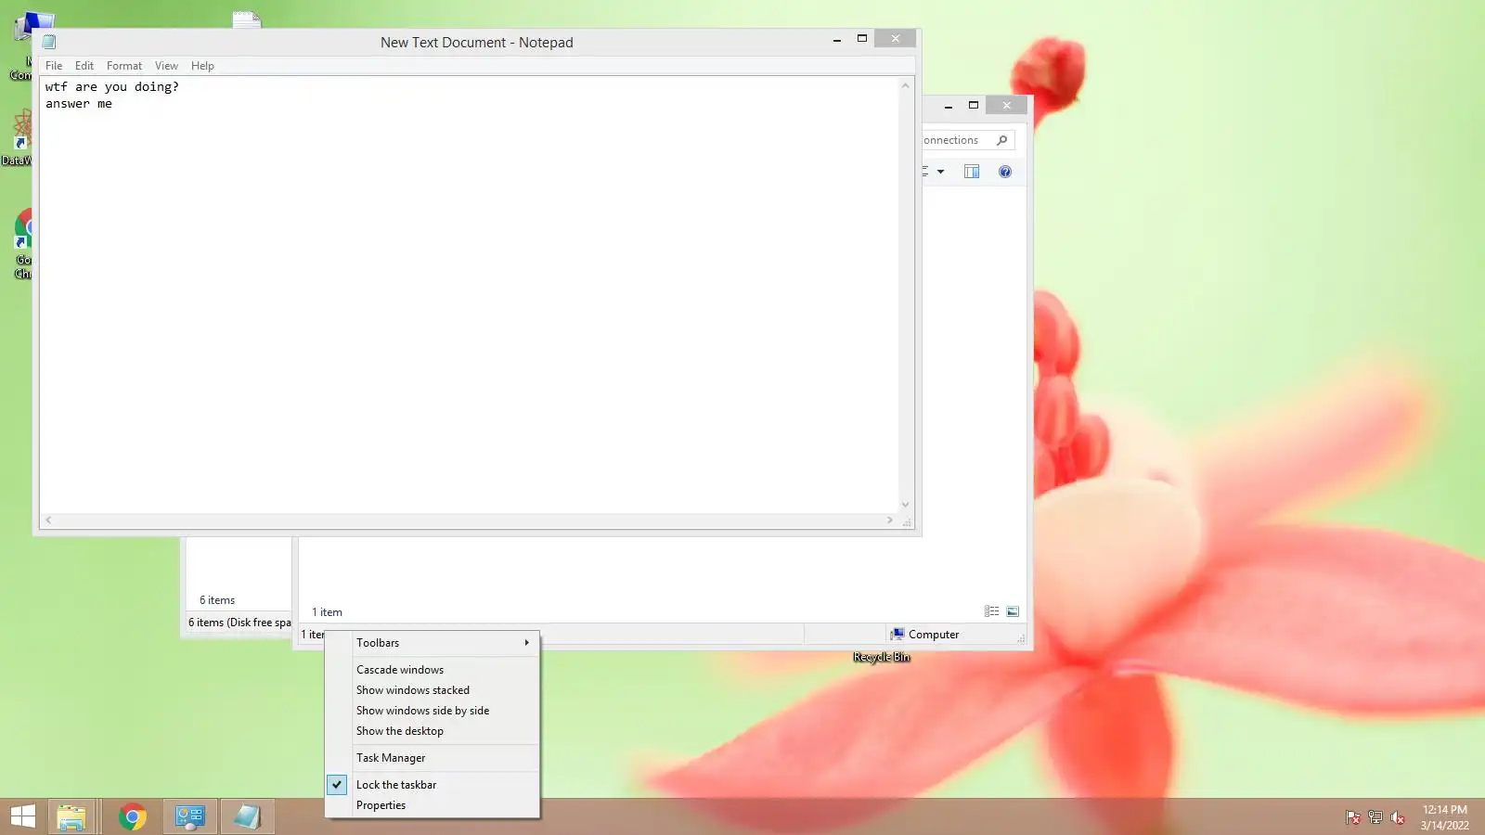Switch to the details view button
The height and width of the screenshot is (835, 1485).
[x=991, y=611]
